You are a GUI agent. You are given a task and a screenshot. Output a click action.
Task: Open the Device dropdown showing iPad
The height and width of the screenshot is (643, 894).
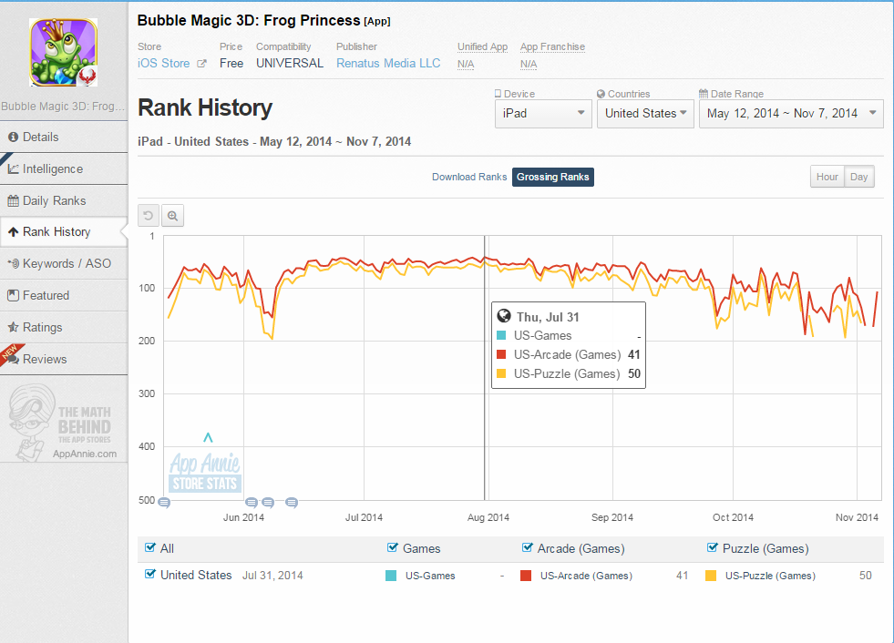pos(543,114)
